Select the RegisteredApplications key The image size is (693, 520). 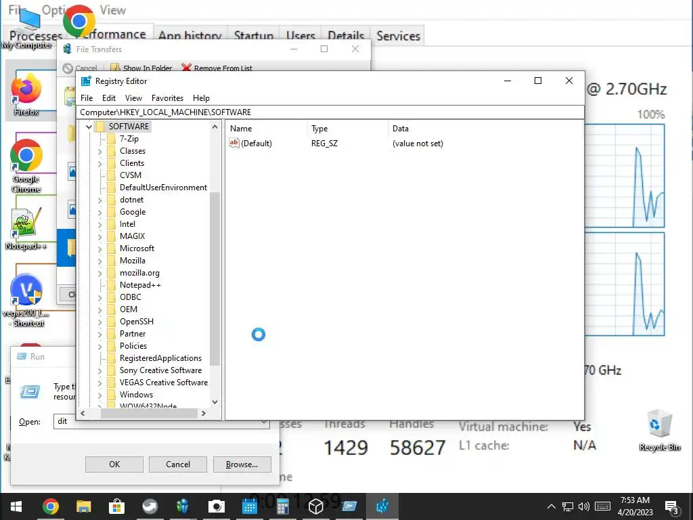click(160, 358)
